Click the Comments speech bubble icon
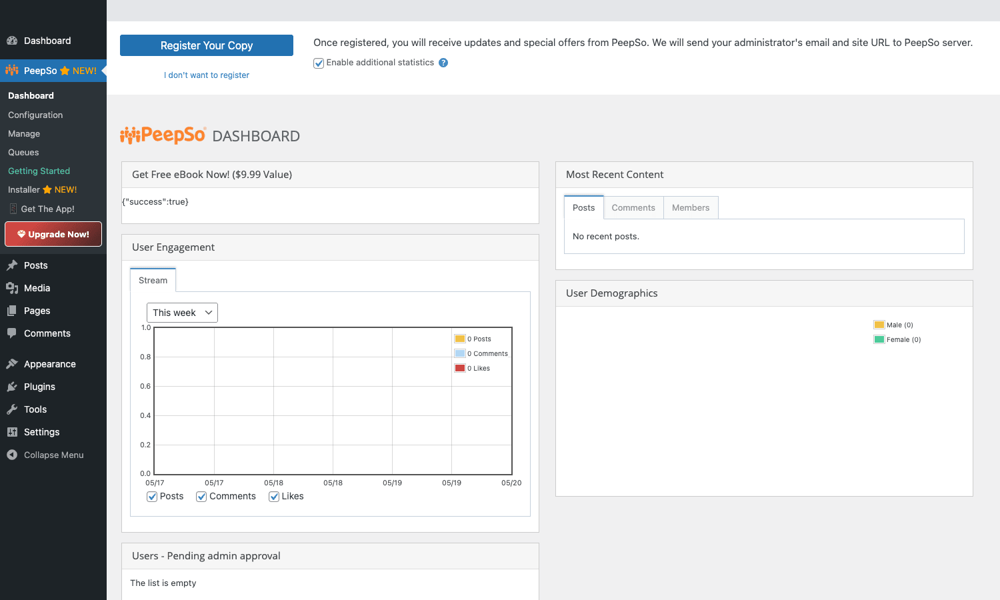1000x600 pixels. (x=12, y=333)
